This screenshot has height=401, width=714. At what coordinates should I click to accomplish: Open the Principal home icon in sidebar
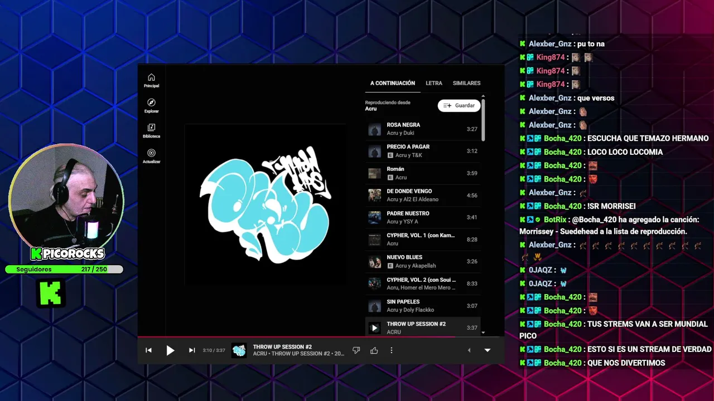coord(151,80)
